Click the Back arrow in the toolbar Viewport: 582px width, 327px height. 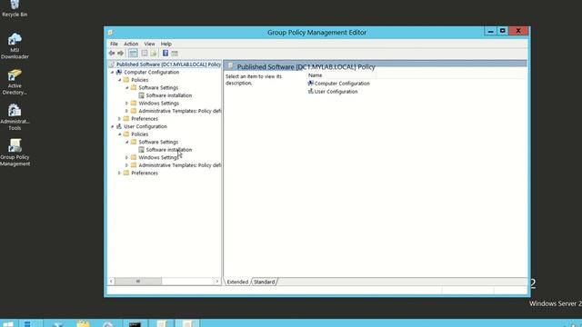point(112,54)
